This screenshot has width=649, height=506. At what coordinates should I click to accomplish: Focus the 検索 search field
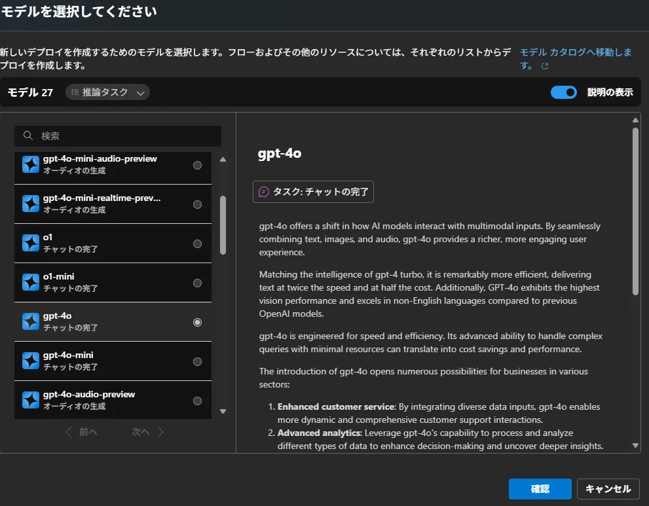point(118,136)
